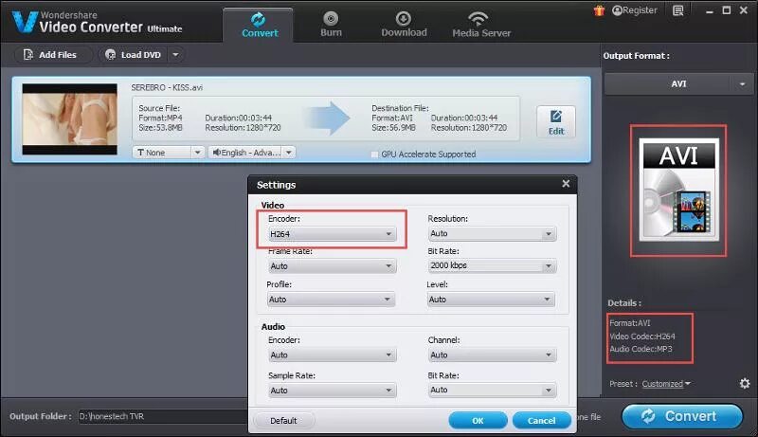Click the Output Folder path field

pyautogui.click(x=162, y=416)
